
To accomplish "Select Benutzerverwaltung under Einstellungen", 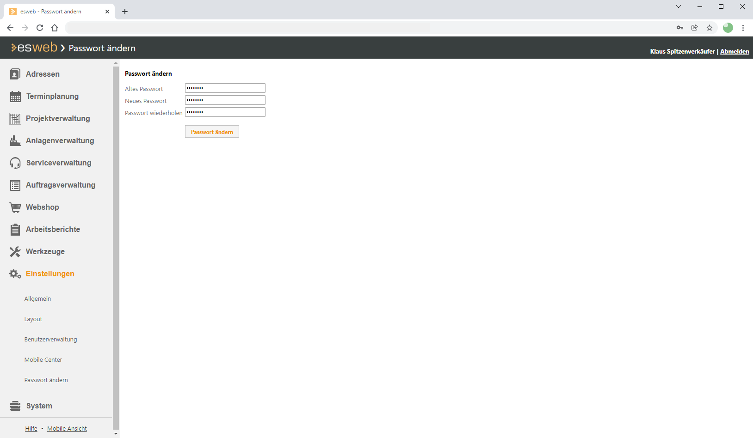I will point(51,340).
